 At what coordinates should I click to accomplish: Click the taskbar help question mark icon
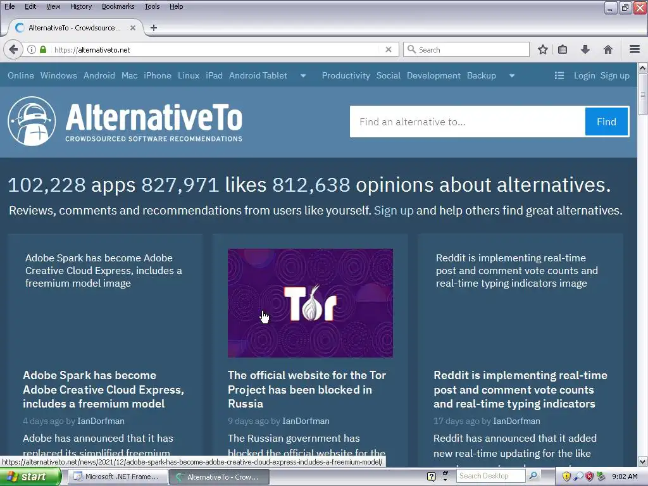pyautogui.click(x=431, y=477)
